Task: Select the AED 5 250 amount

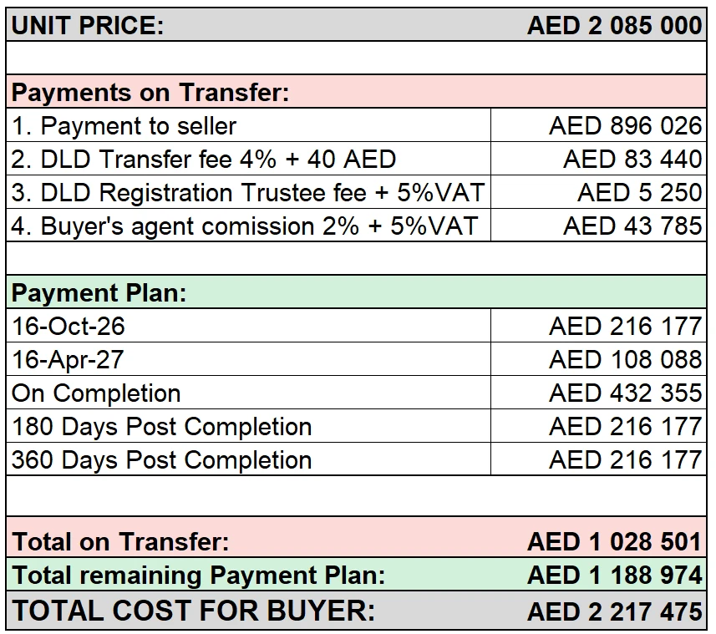Action: pos(640,192)
